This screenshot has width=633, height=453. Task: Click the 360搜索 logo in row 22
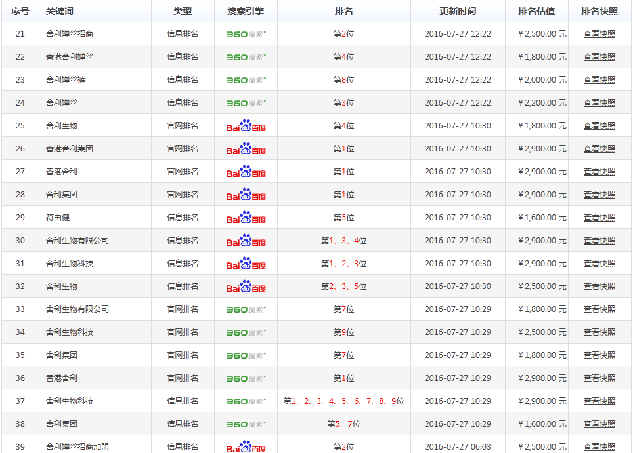(246, 58)
